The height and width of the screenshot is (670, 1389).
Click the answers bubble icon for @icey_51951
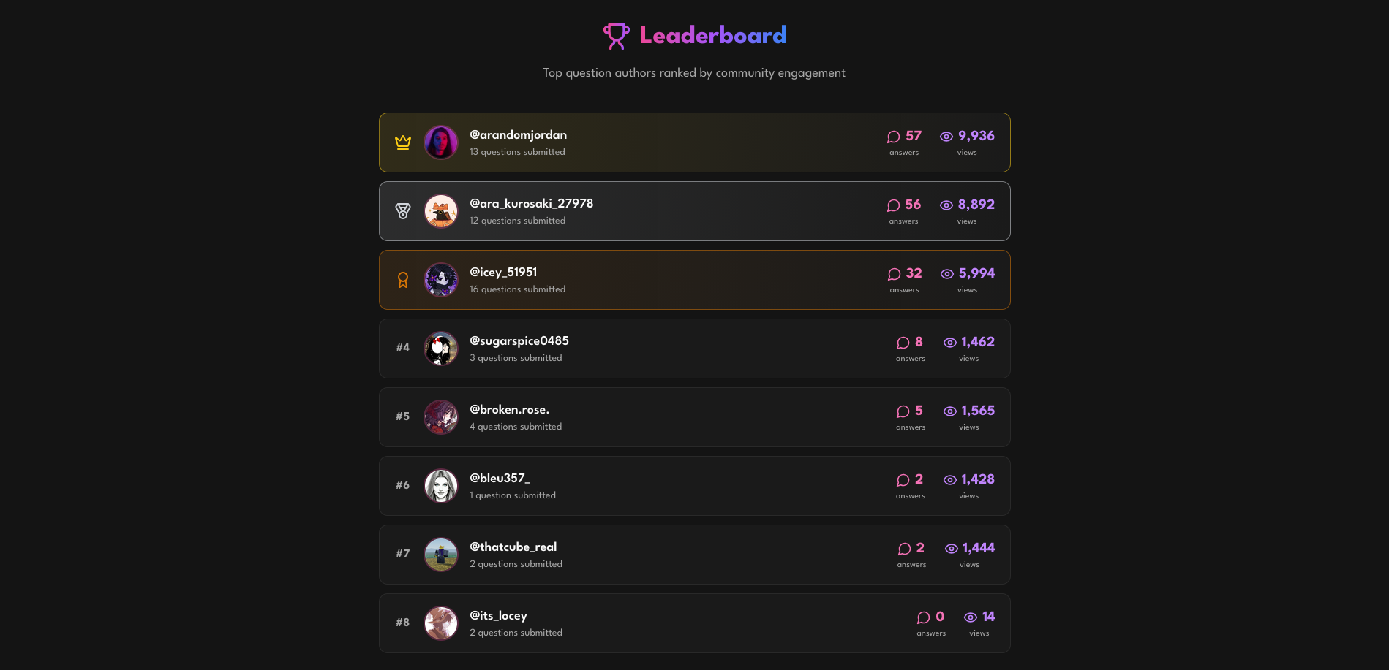(x=894, y=274)
